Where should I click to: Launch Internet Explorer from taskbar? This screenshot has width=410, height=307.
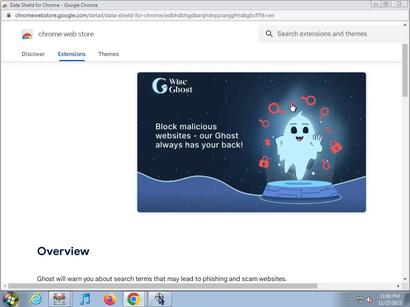(36, 299)
